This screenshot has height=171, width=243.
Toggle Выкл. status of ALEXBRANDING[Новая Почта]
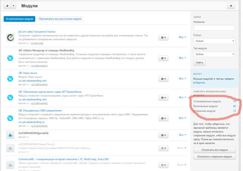182,148
